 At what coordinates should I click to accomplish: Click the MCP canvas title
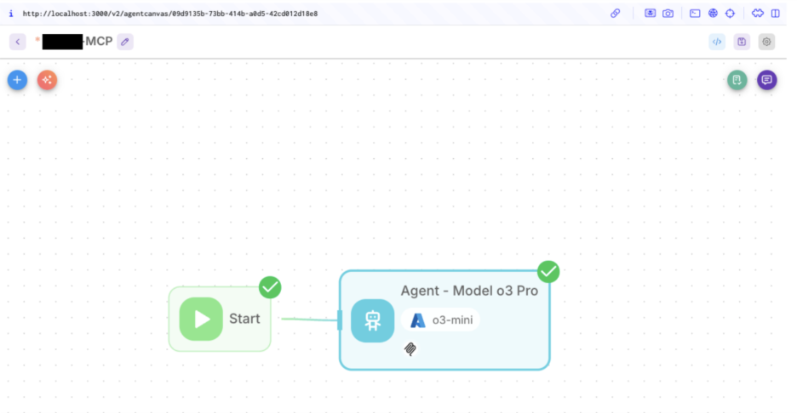tap(99, 42)
